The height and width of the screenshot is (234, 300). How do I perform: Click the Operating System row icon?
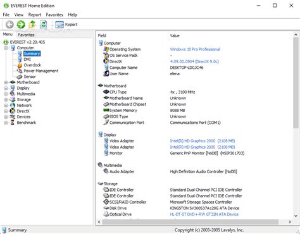(x=106, y=49)
